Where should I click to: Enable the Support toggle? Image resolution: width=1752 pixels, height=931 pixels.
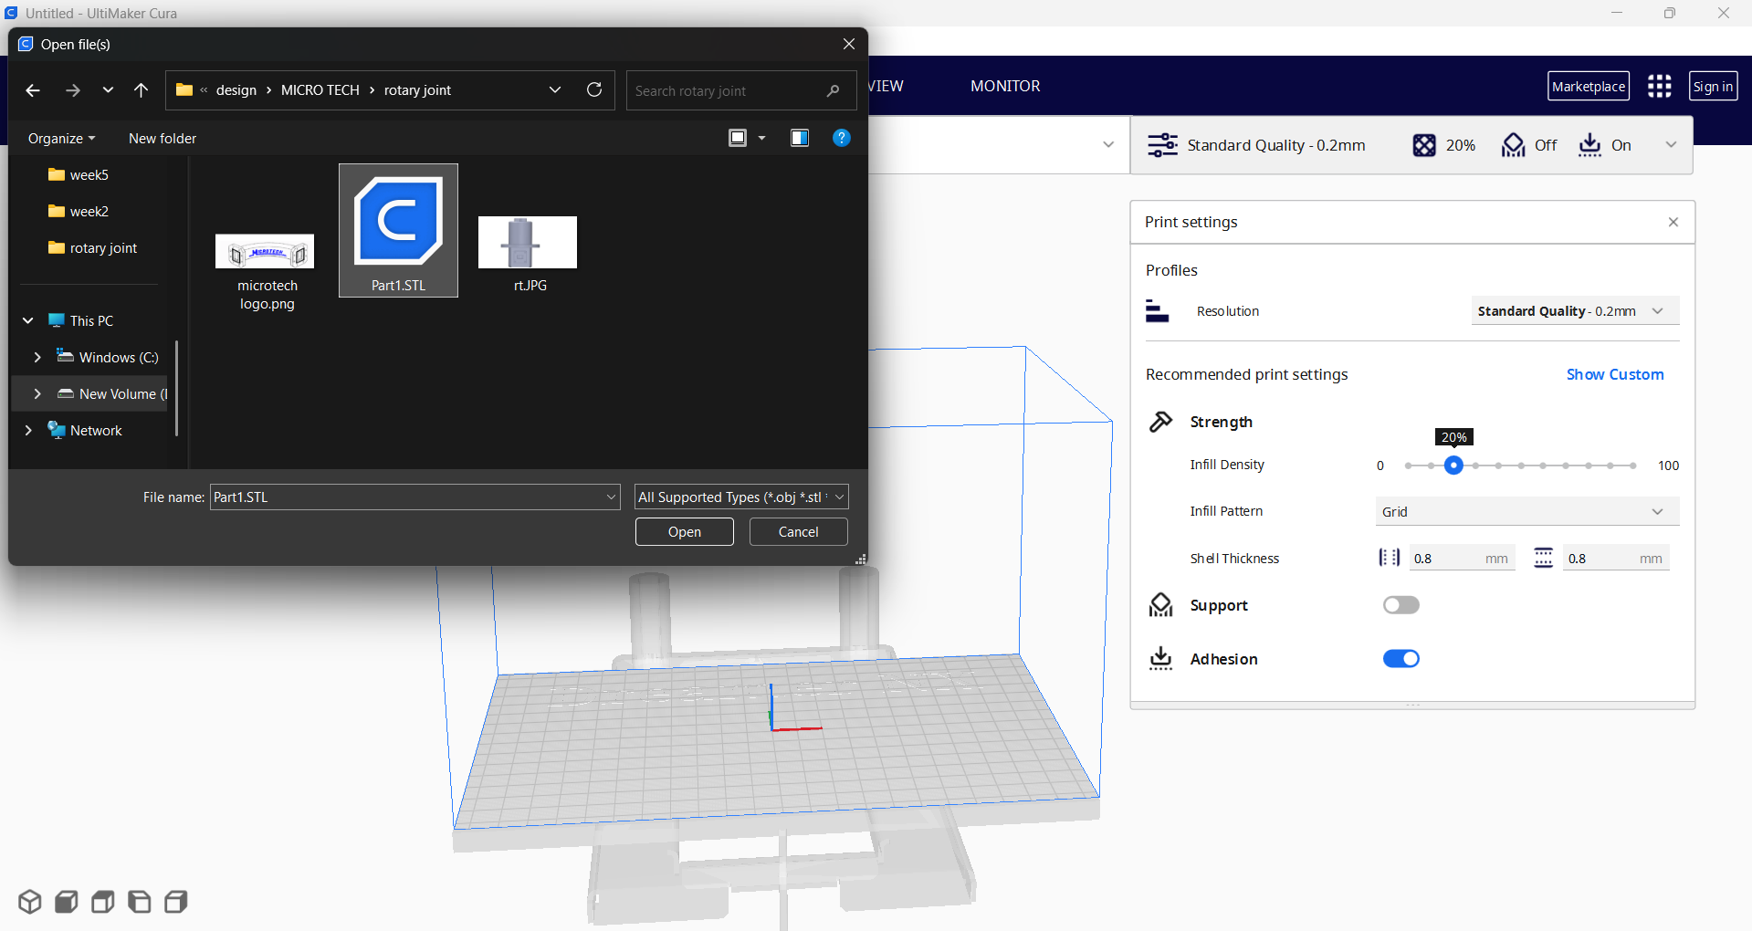point(1401,605)
